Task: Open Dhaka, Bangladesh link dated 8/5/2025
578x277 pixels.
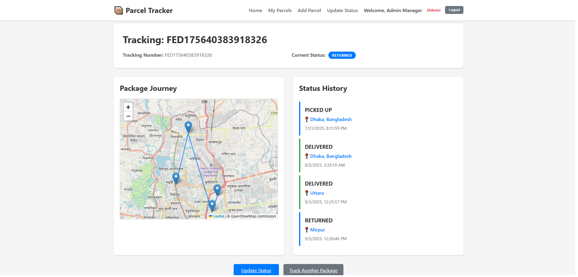Action: coord(331,156)
